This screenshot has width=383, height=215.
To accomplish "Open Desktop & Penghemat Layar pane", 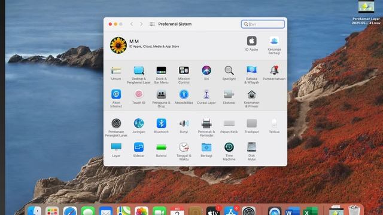I will (x=138, y=75).
